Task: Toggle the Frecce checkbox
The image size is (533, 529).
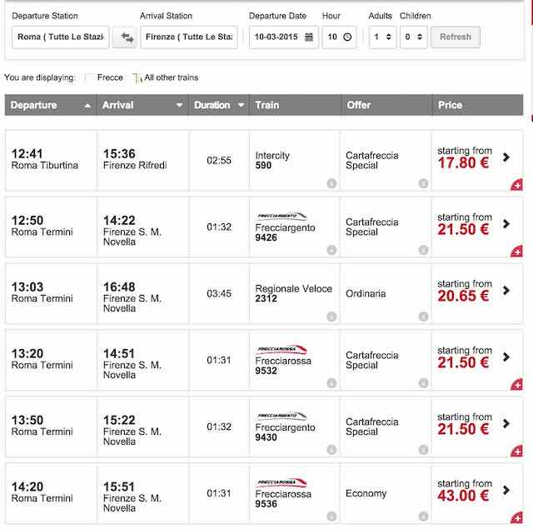Action: (89, 77)
